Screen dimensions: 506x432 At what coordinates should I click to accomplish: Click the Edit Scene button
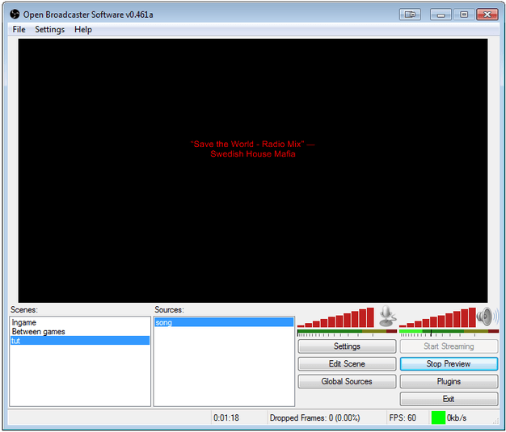click(x=347, y=364)
